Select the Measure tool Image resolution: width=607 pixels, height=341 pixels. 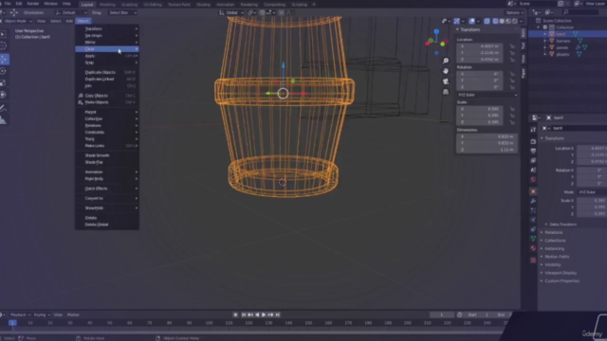coord(4,120)
